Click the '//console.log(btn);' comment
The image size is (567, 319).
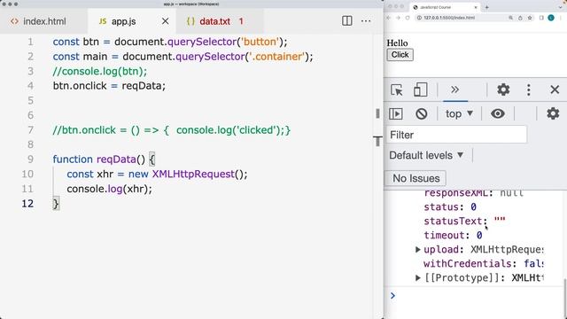100,71
